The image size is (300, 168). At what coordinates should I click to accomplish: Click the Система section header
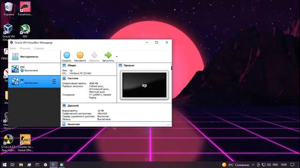[x=73, y=78]
